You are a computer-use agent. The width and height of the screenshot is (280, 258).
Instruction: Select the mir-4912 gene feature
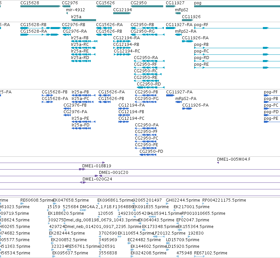pos(67,13)
